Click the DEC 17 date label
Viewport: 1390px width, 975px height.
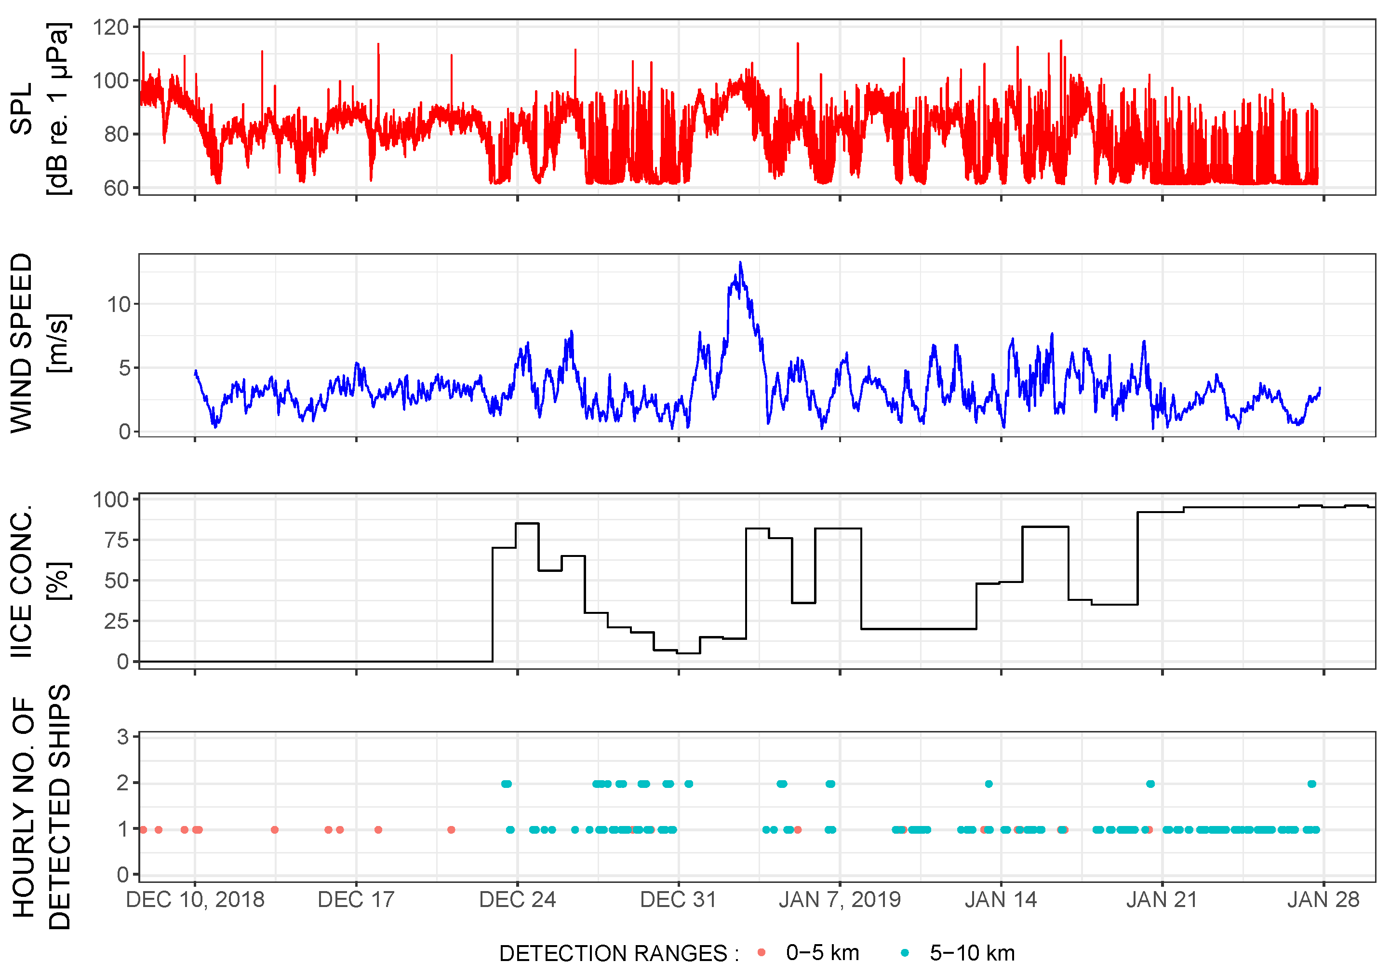point(356,899)
